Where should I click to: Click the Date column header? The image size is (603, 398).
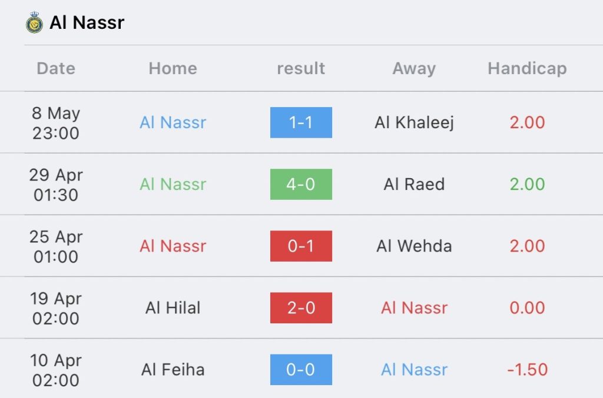(56, 68)
